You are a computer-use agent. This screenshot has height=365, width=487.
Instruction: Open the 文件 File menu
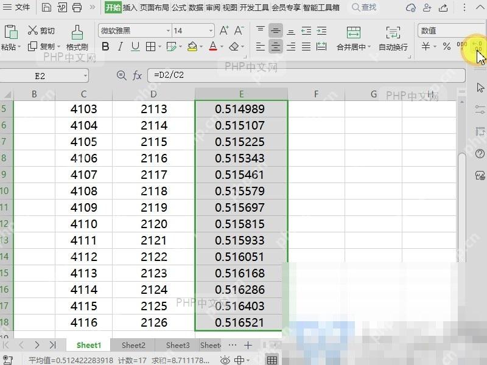(x=17, y=7)
